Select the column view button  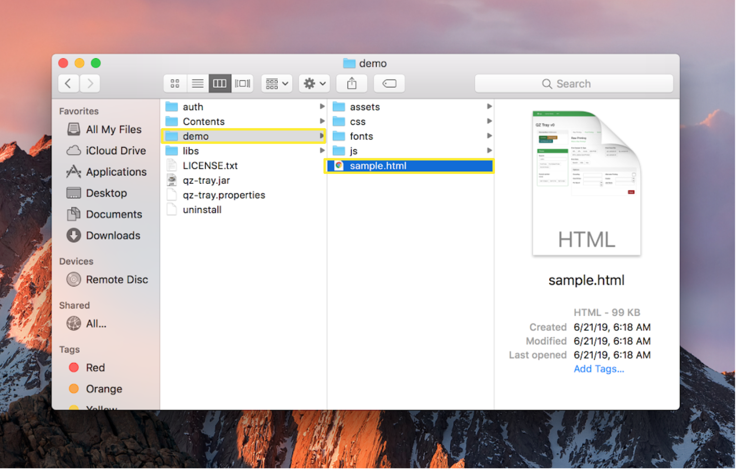point(220,84)
